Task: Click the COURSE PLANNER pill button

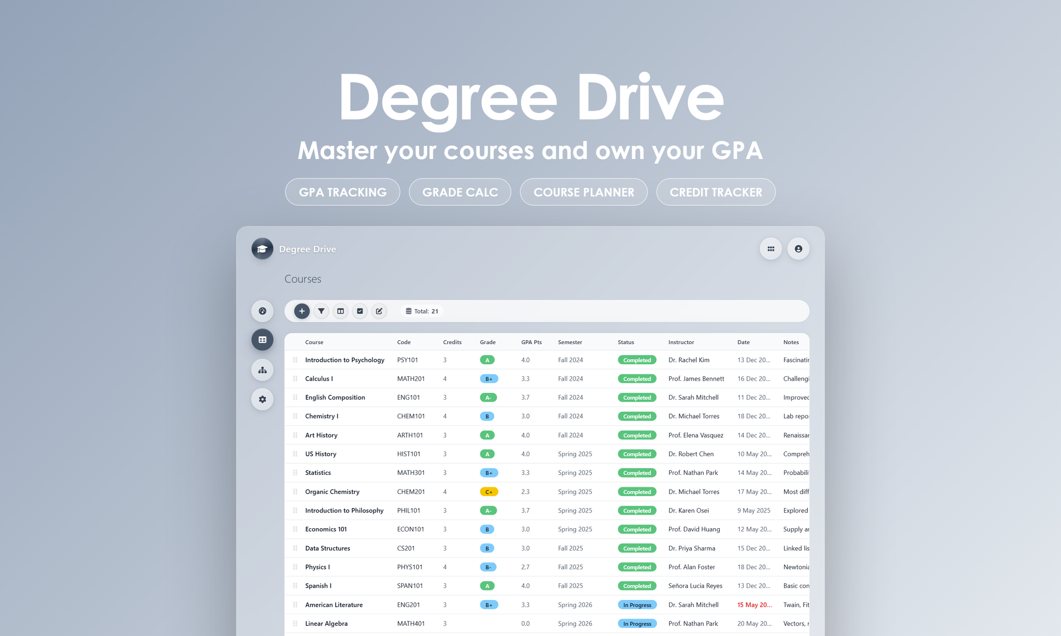Action: [584, 192]
